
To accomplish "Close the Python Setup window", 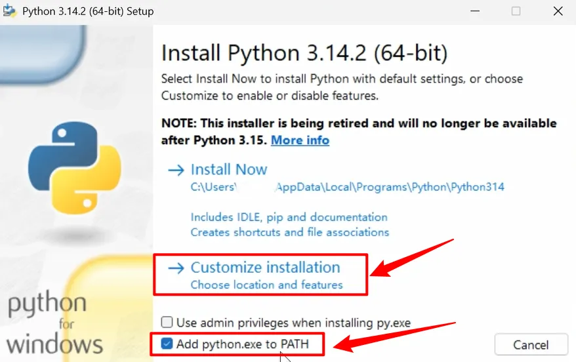I will pos(558,11).
